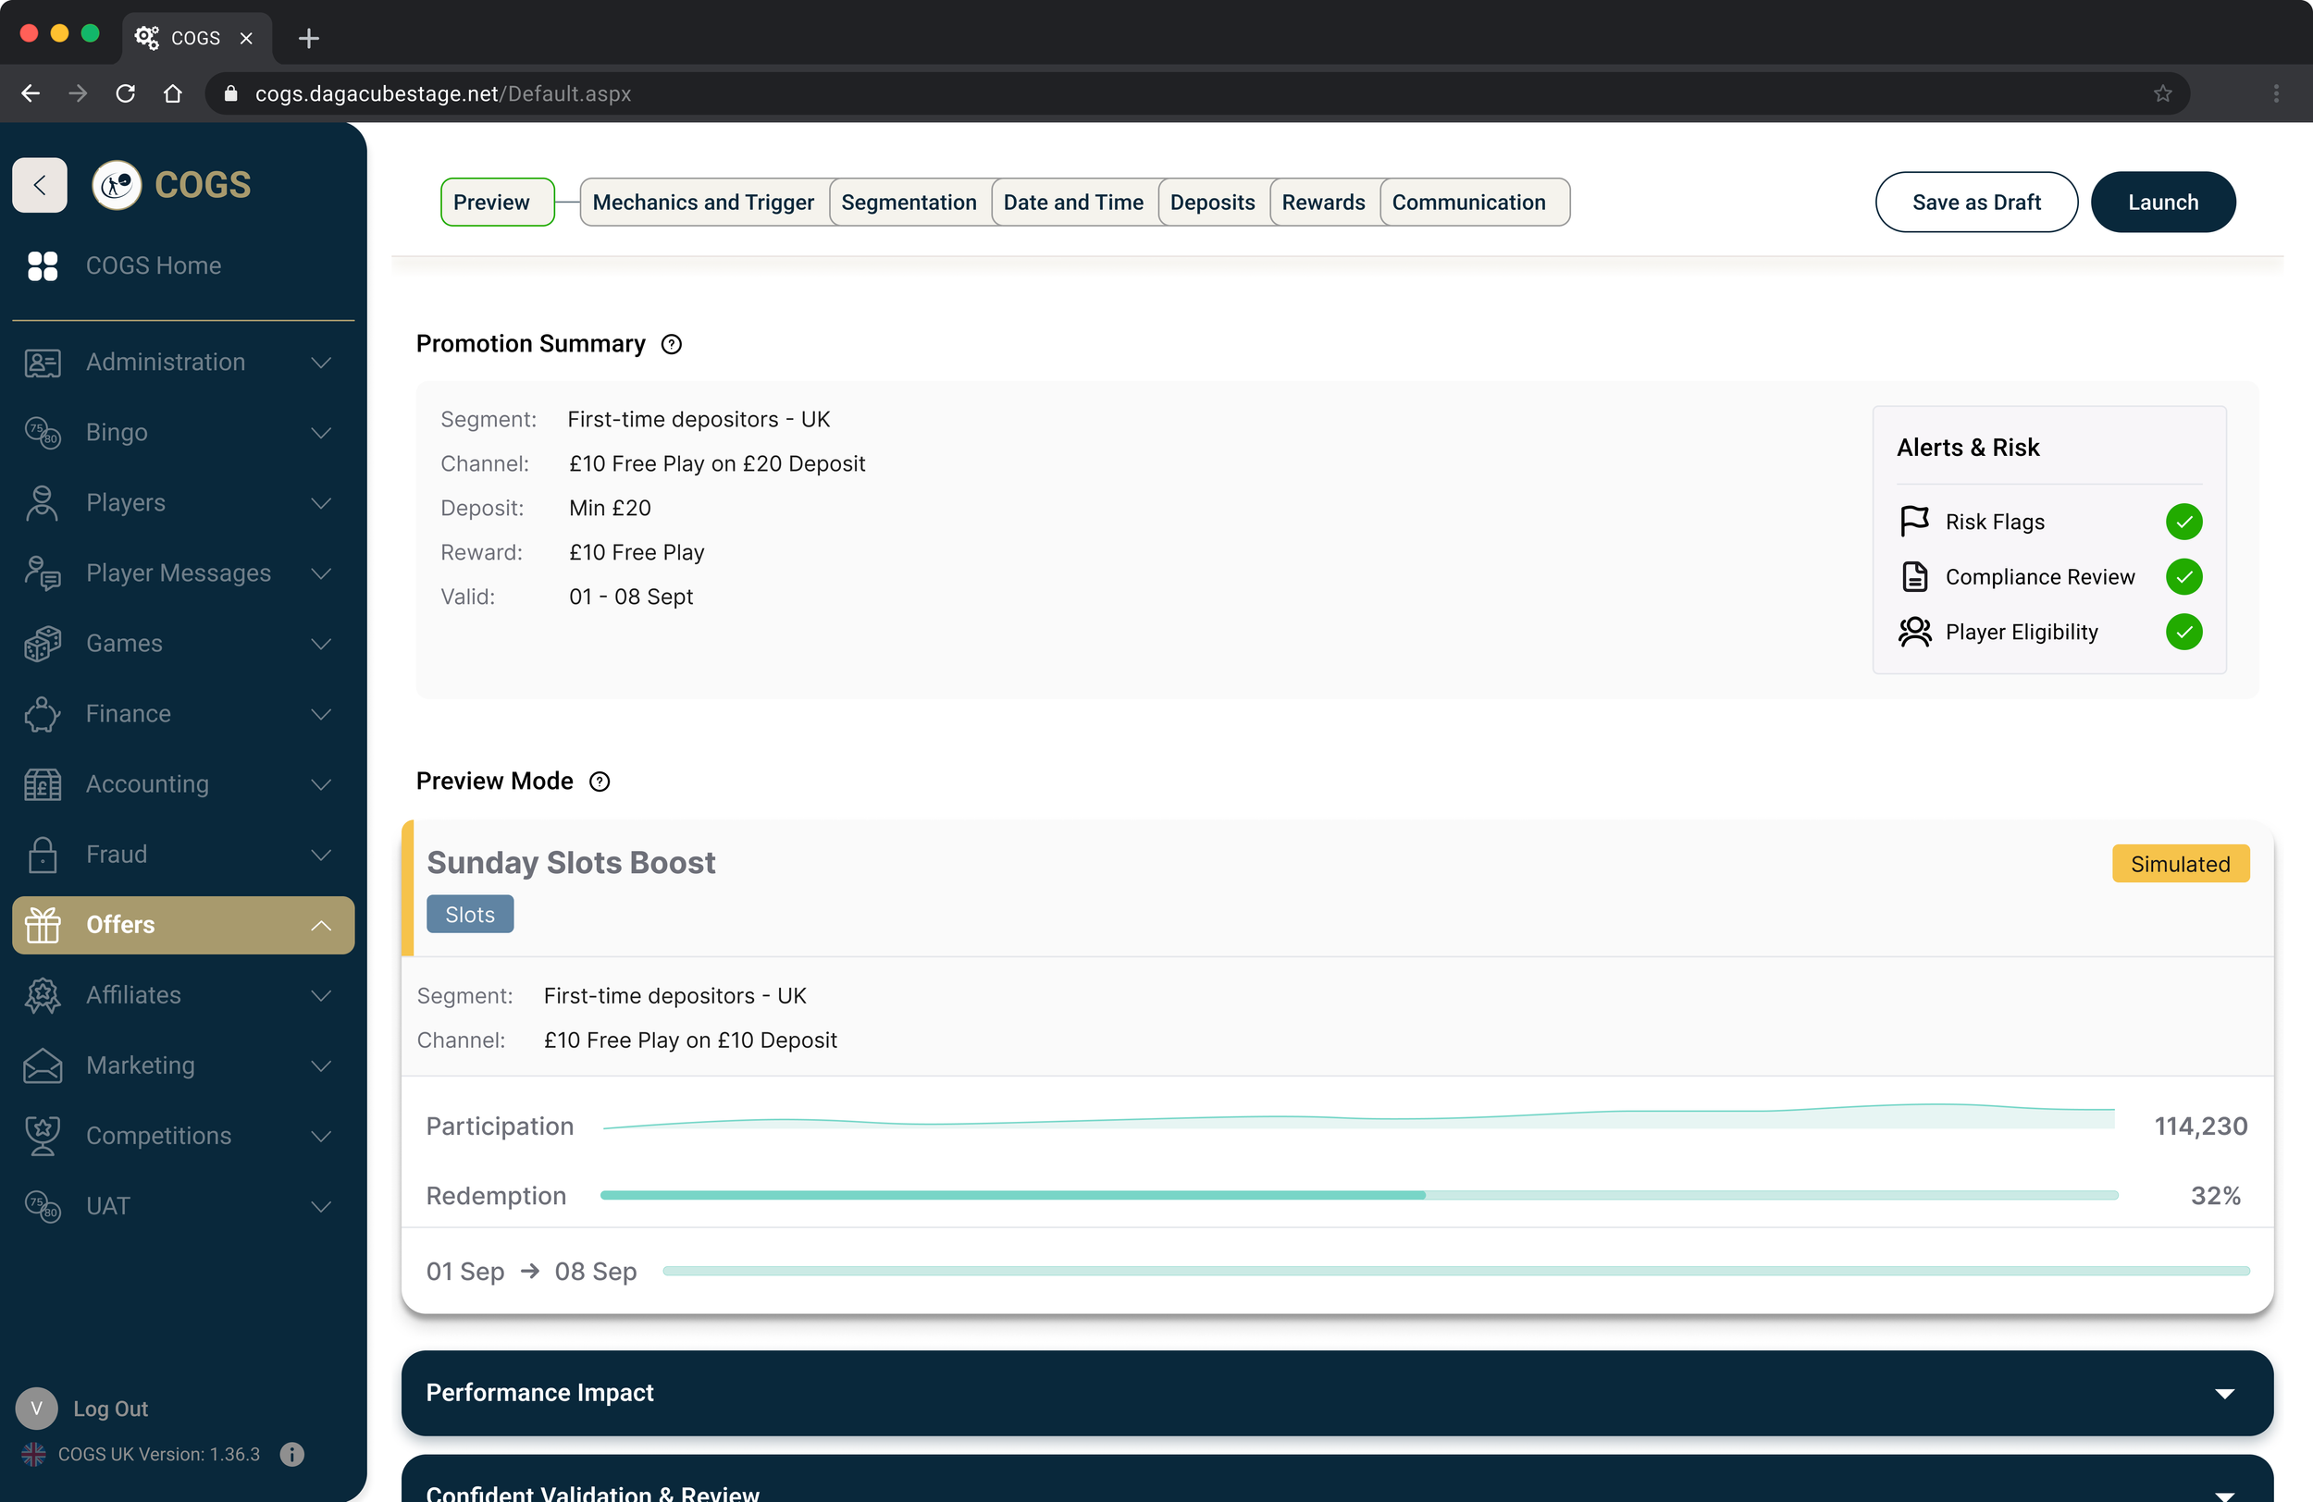
Task: Bookmark page with star icon
Action: (2161, 93)
